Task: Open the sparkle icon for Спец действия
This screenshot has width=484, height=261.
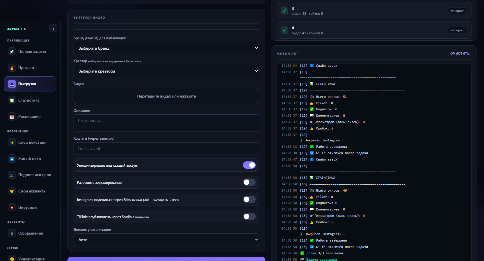Action: pyautogui.click(x=12, y=143)
